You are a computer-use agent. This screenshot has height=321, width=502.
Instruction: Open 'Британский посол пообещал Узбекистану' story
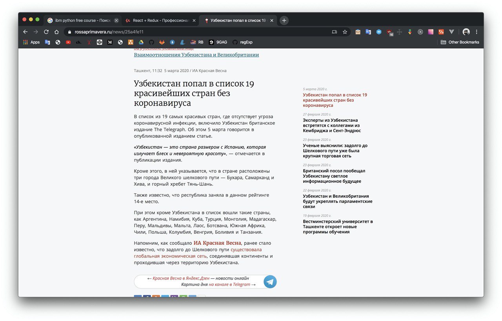pos(334,176)
